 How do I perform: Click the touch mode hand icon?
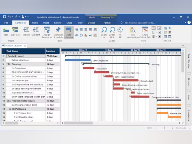23,17
